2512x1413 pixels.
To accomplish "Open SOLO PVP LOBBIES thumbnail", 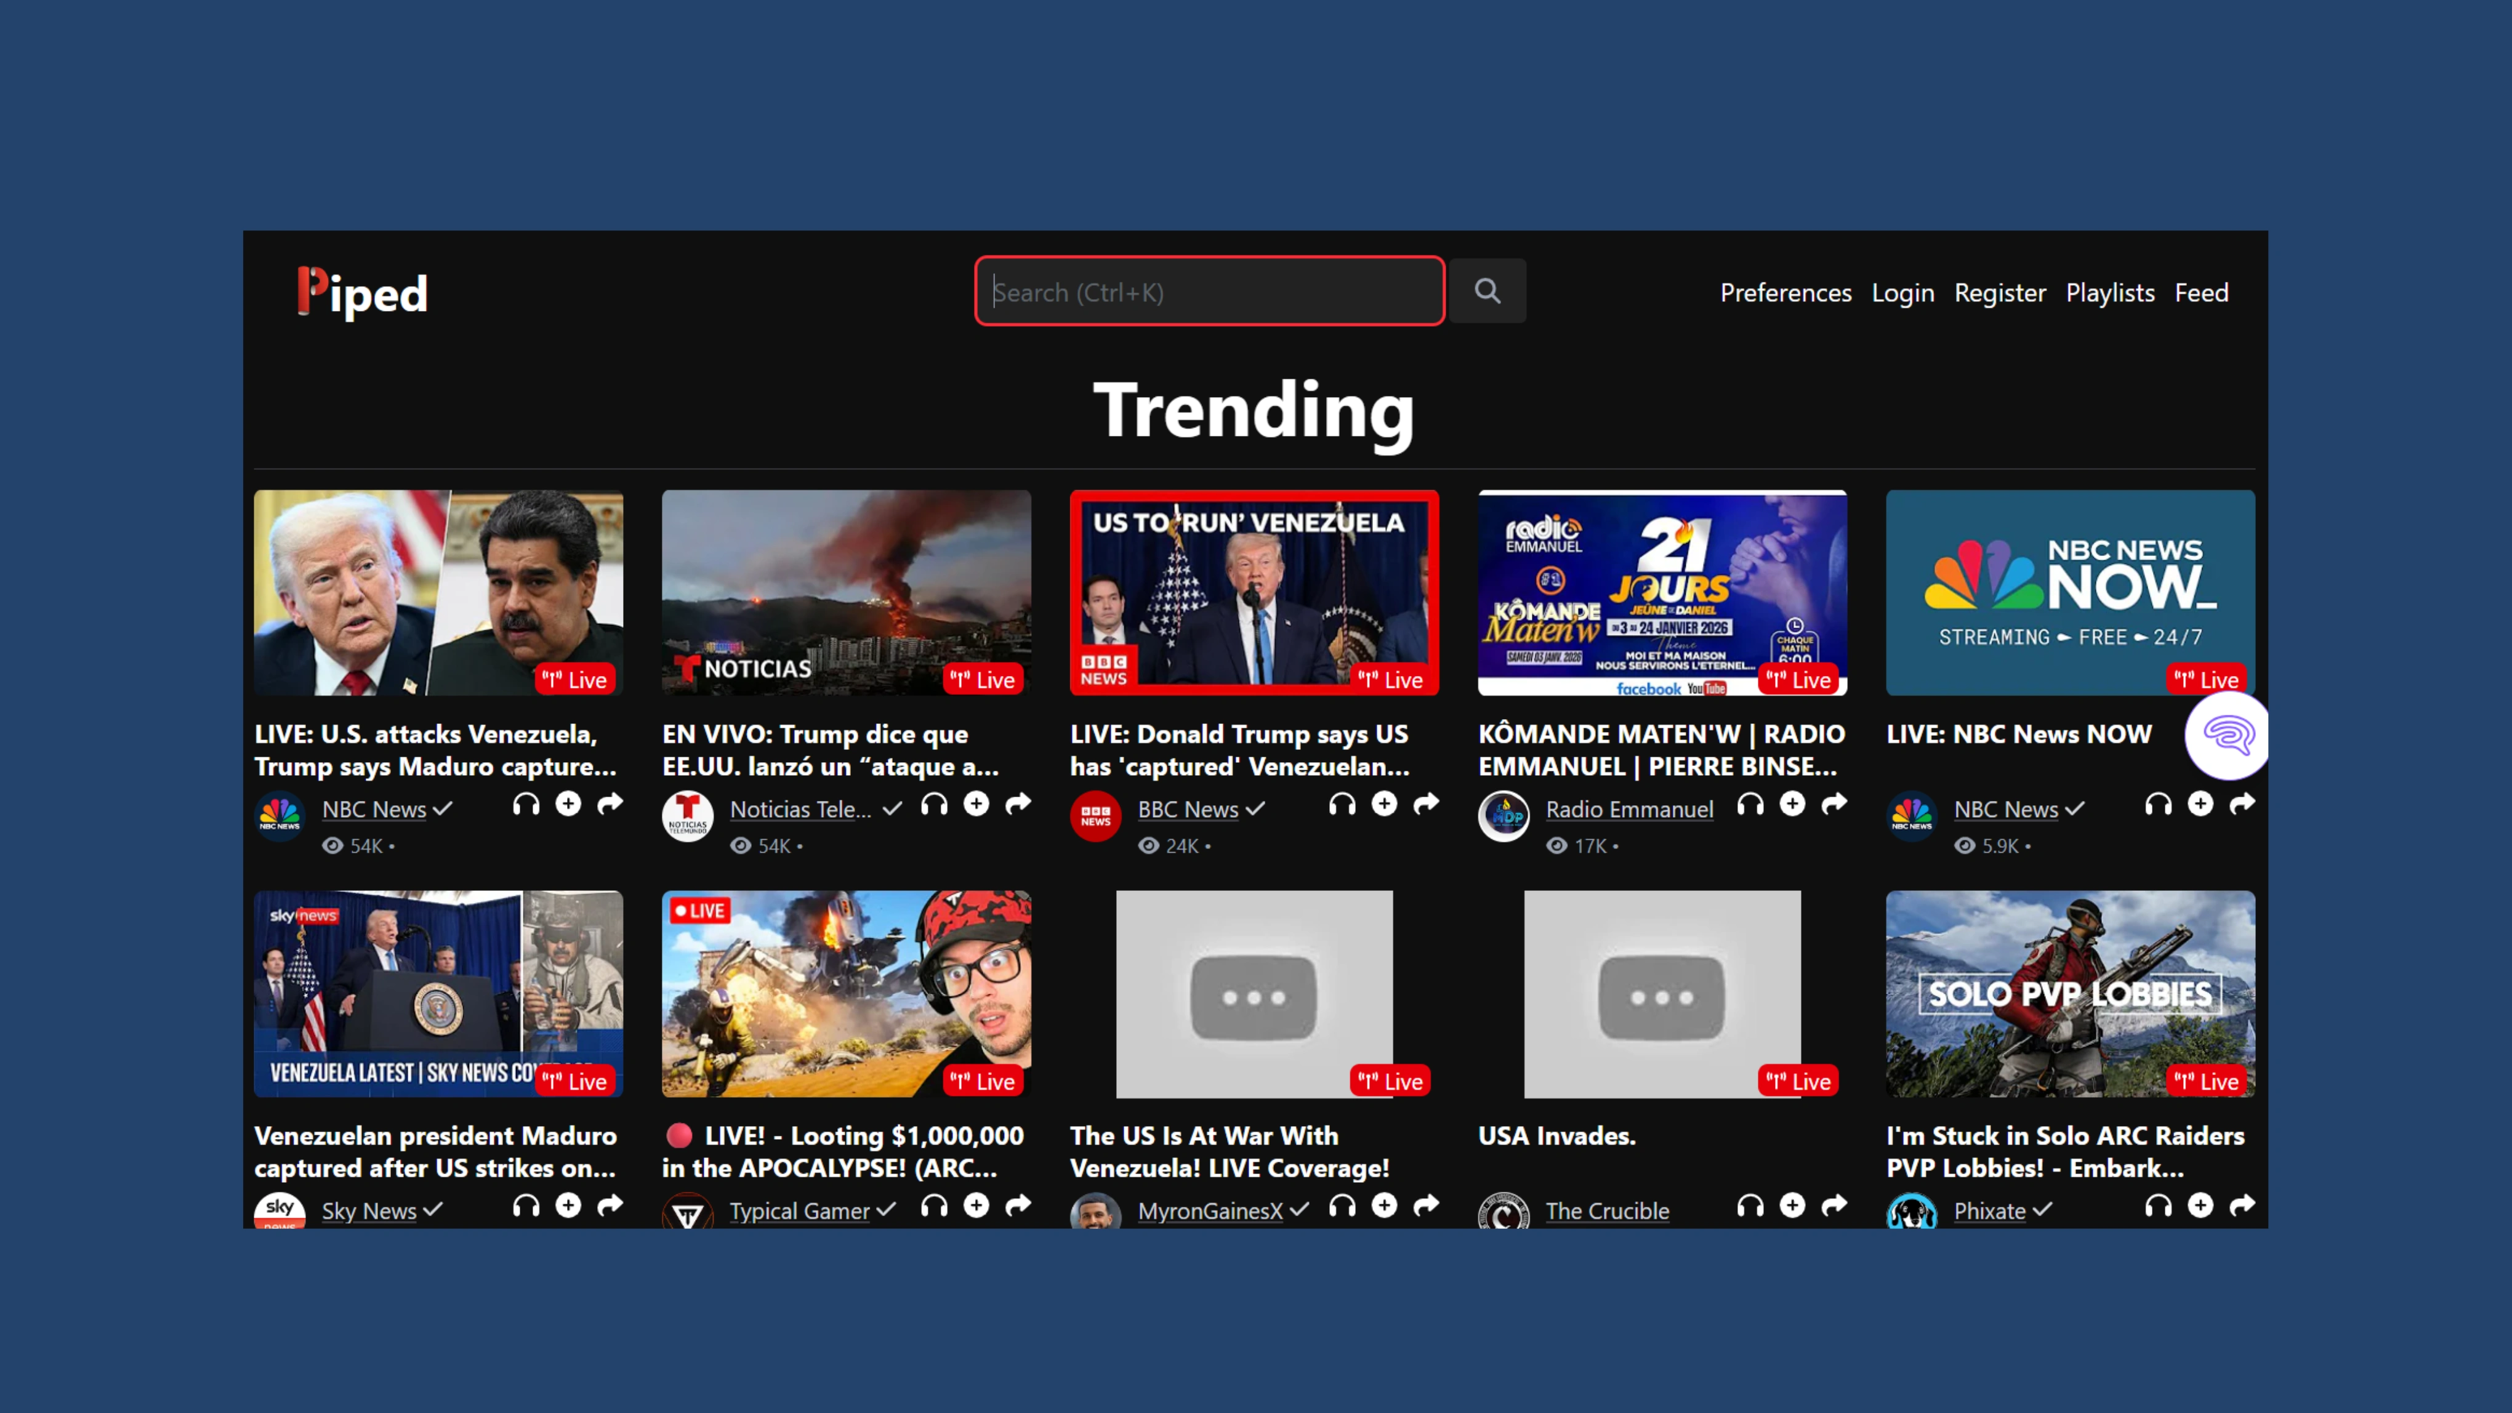I will point(2071,994).
